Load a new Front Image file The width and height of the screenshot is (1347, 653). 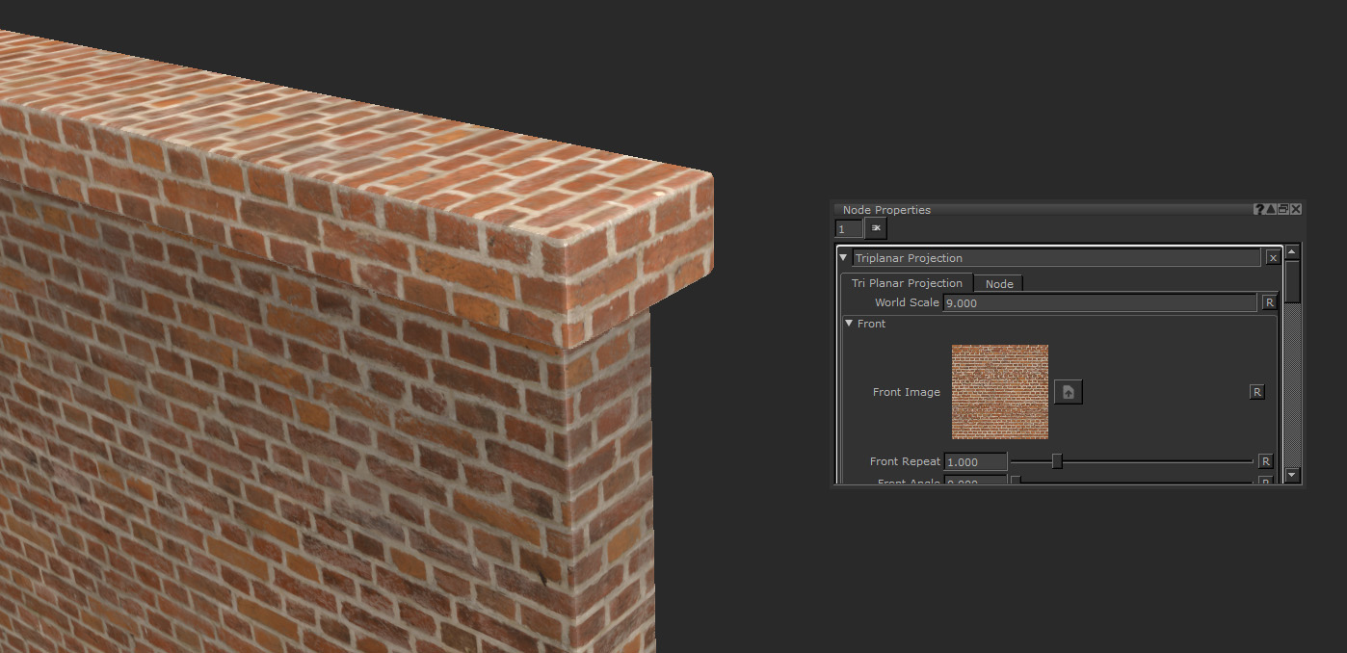click(x=1068, y=392)
